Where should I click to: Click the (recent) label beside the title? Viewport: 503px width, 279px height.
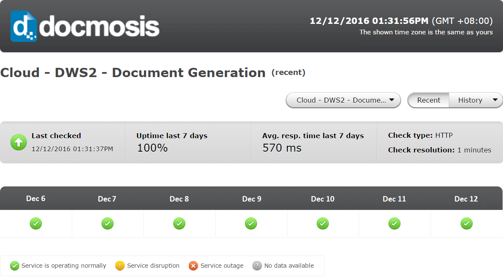point(288,72)
